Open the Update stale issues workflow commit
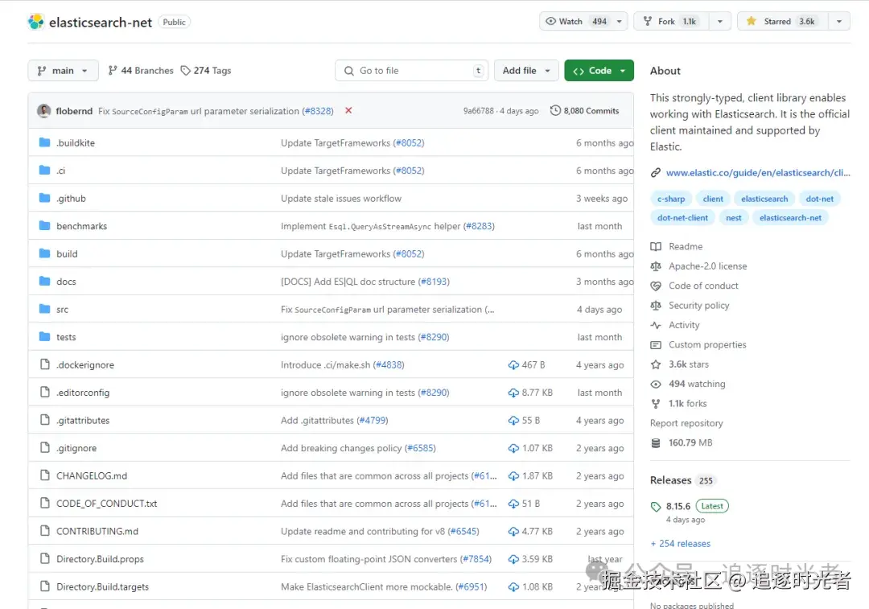The image size is (869, 609). pos(341,199)
